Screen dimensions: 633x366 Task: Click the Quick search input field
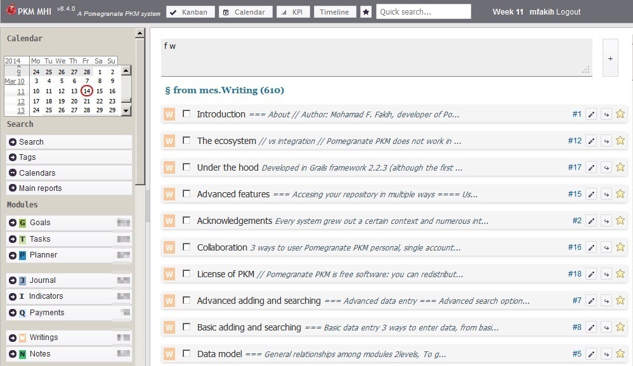click(423, 11)
